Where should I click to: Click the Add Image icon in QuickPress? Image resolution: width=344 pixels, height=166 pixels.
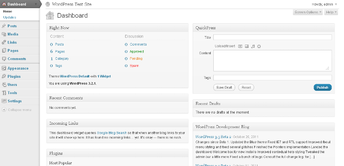coord(240,46)
